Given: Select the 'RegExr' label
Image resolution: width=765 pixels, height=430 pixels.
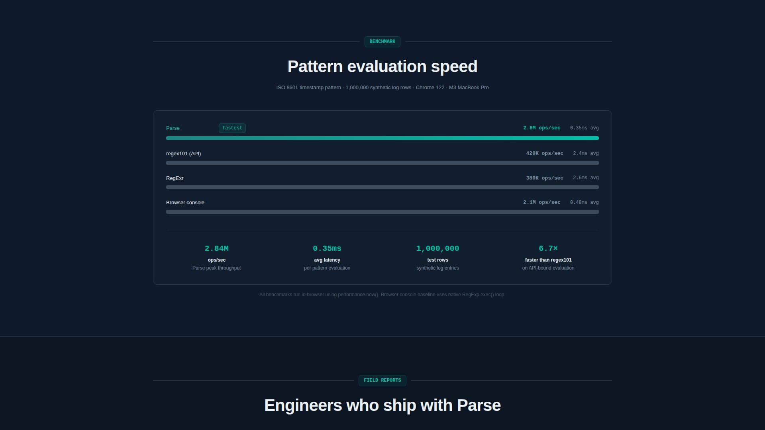Looking at the screenshot, I should [175, 178].
